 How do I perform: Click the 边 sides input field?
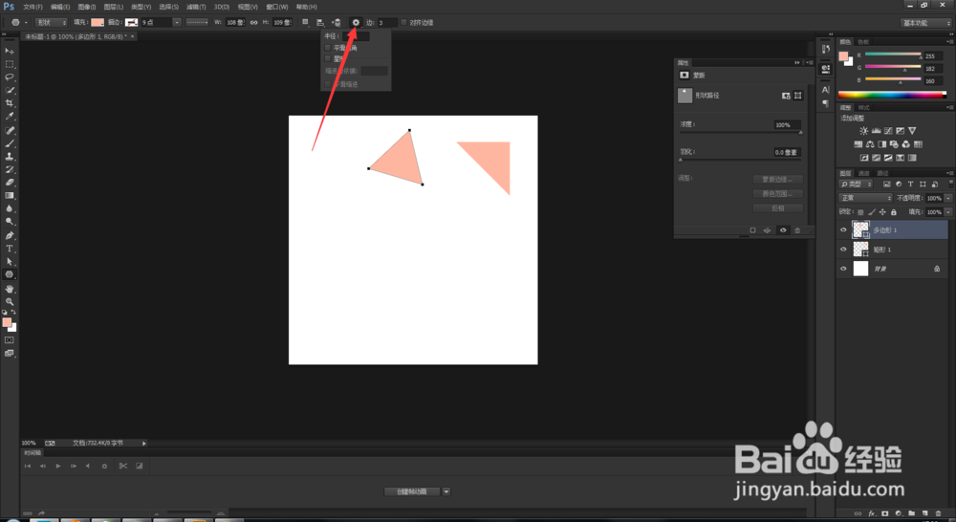[x=387, y=23]
